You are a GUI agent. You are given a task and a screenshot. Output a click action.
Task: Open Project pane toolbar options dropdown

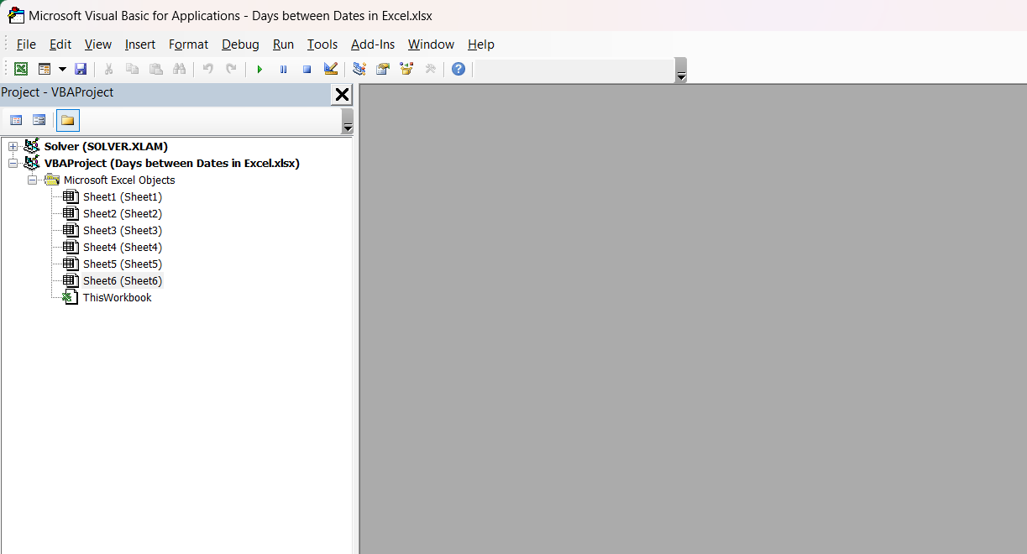(348, 121)
